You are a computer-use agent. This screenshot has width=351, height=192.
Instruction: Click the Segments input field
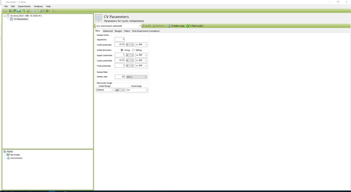[120, 40]
